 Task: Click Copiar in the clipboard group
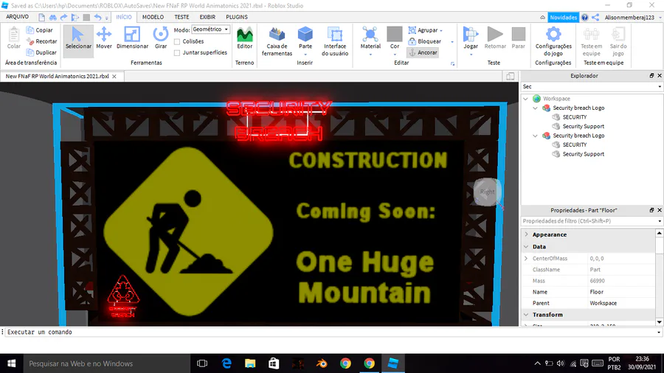coord(40,30)
